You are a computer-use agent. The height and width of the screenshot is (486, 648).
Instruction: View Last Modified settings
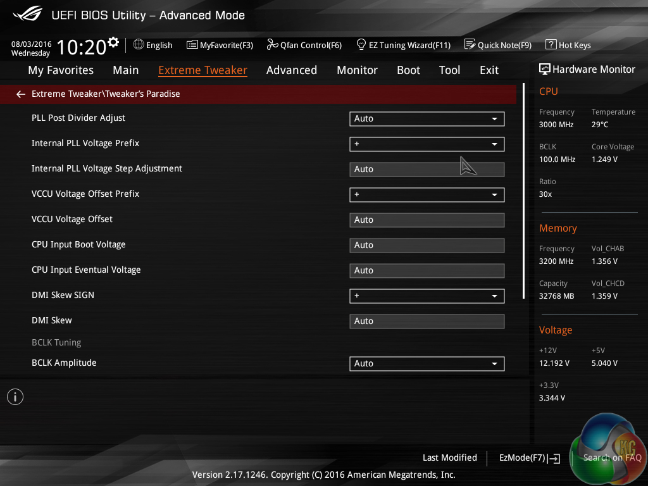click(x=450, y=458)
